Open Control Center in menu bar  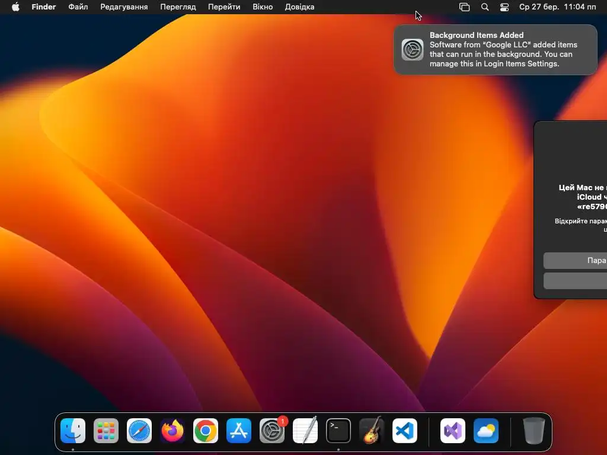click(x=504, y=7)
